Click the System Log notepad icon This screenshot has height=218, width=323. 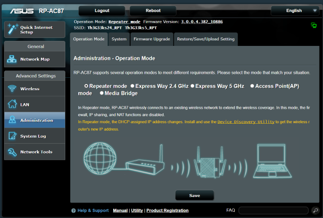12,136
